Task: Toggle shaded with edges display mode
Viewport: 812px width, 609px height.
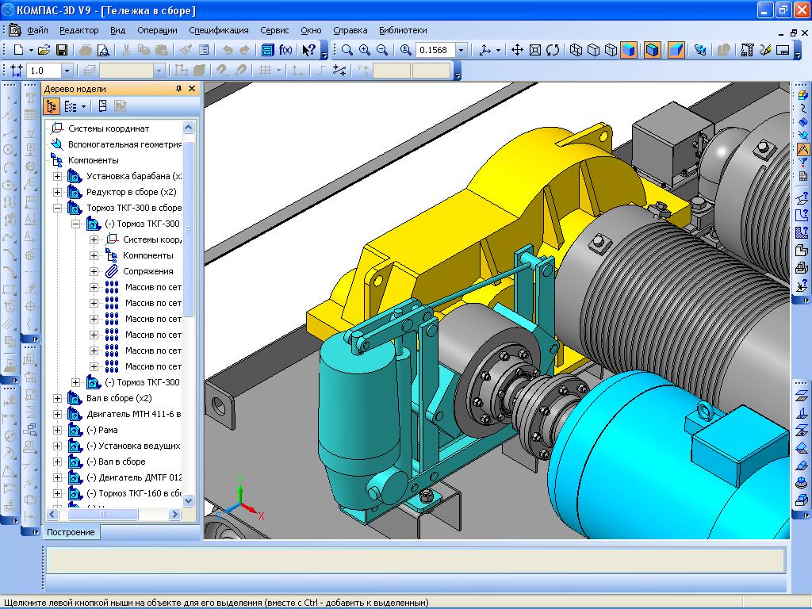Action: (652, 50)
